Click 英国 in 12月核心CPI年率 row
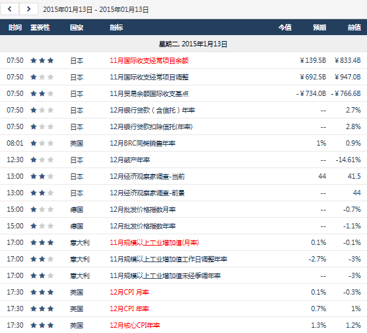 coord(77,325)
